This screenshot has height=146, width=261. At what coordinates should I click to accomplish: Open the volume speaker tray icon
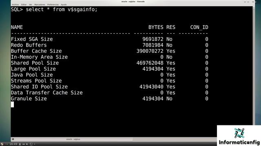point(27,144)
